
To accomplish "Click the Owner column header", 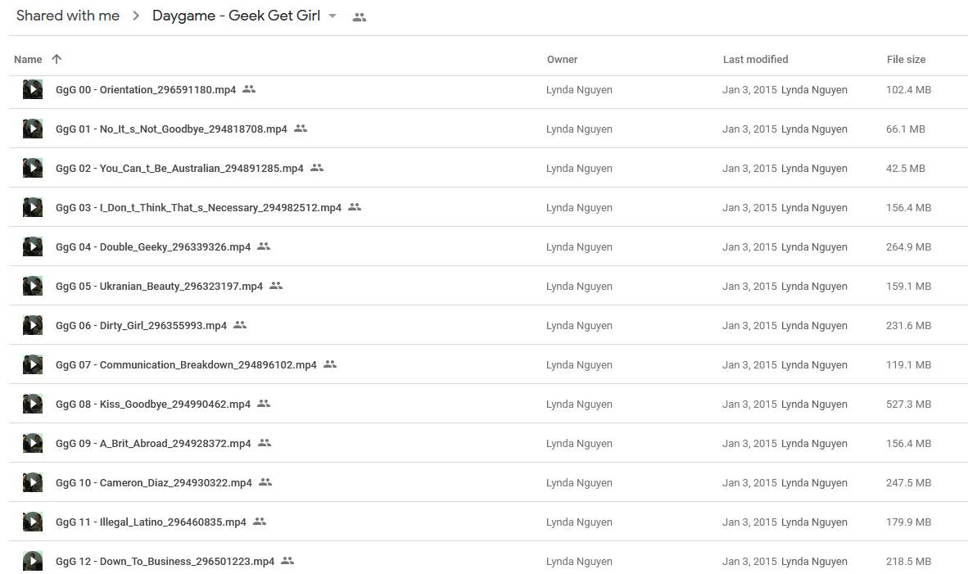I will [562, 59].
